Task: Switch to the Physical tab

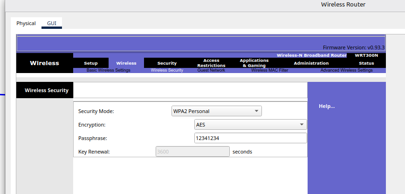Action: pos(26,23)
